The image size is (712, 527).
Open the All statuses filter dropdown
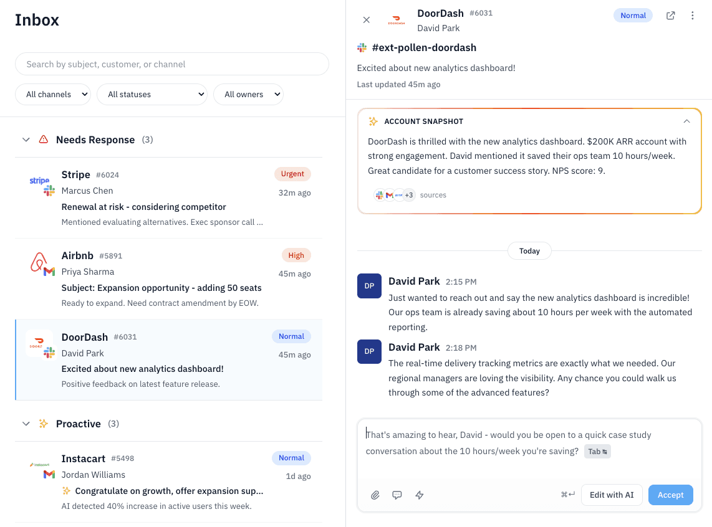(152, 94)
